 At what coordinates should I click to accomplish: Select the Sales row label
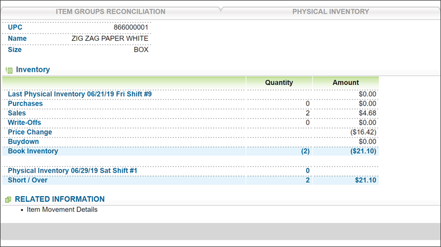pos(17,113)
